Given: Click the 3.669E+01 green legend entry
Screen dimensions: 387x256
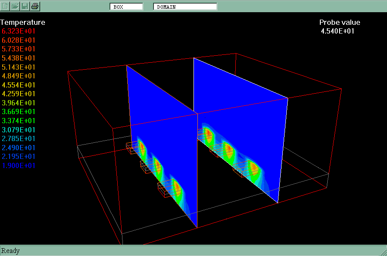Looking at the screenshot, I should point(19,112).
